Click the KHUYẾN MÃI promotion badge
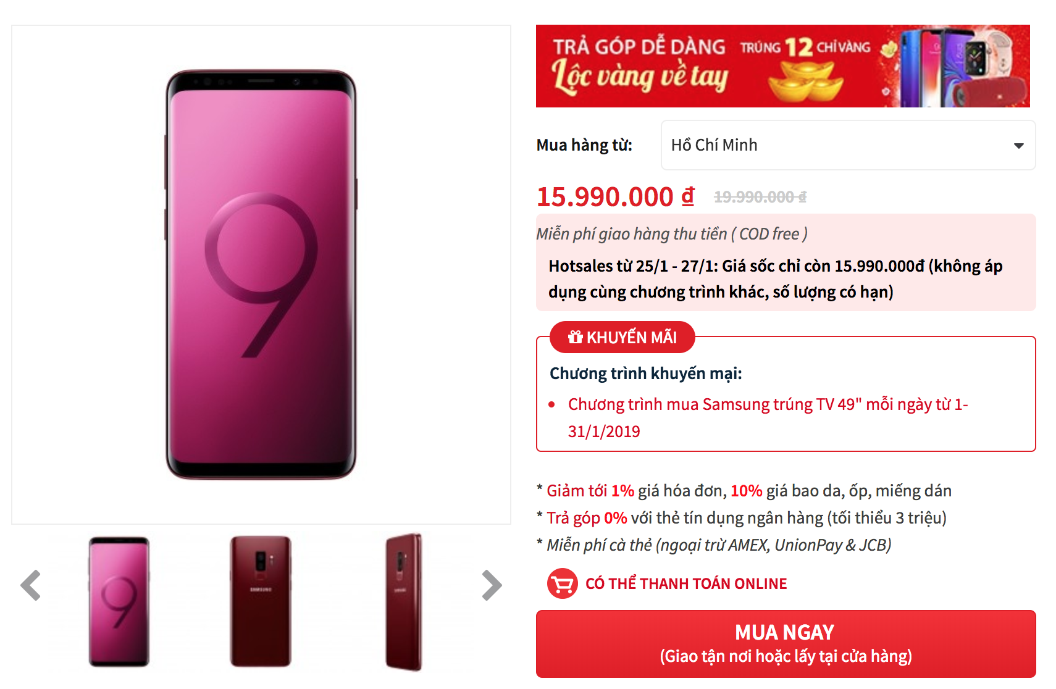Screen dimensions: 1056x689 click(622, 337)
